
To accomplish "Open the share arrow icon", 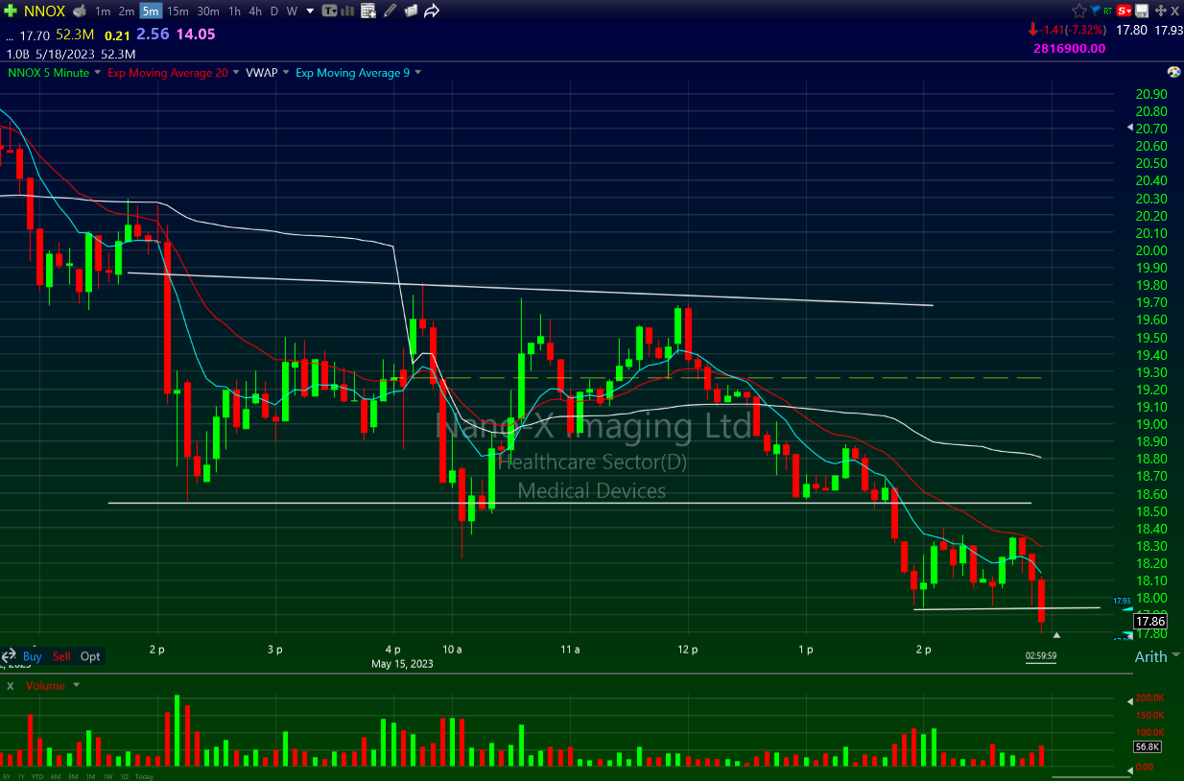I will (x=432, y=12).
